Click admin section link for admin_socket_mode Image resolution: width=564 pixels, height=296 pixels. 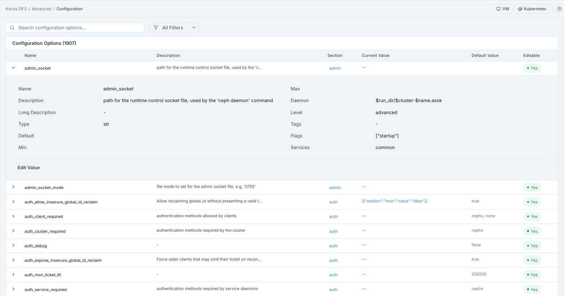click(x=335, y=188)
